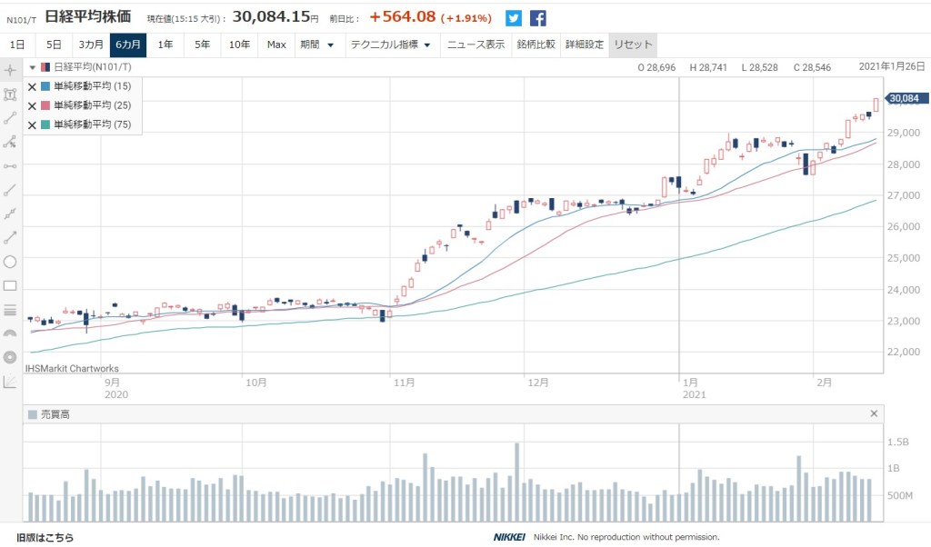
Task: Share the chart on Twitter
Action: [514, 18]
